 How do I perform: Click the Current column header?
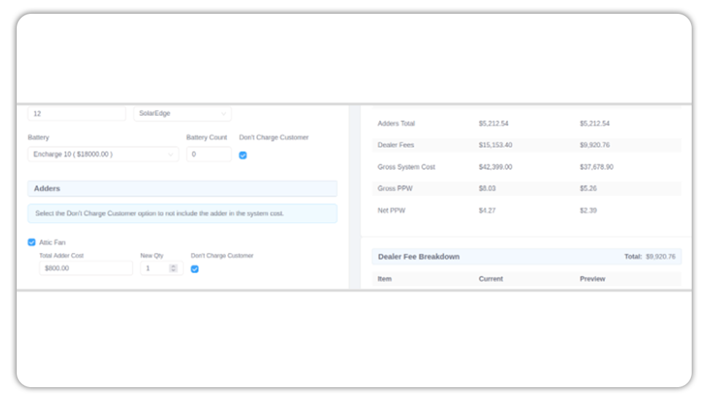point(491,279)
